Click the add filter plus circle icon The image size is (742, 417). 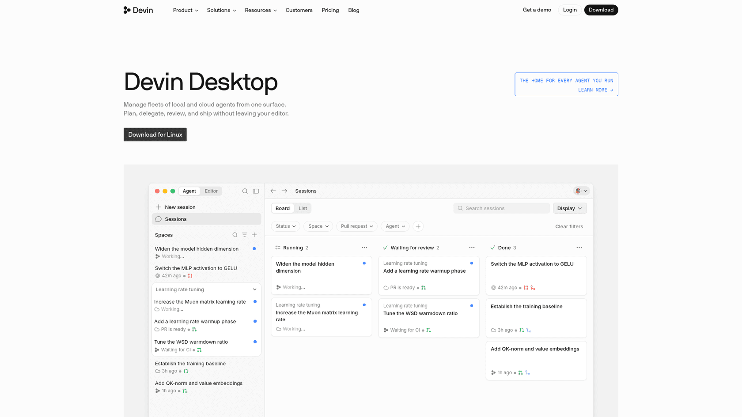[x=418, y=226]
